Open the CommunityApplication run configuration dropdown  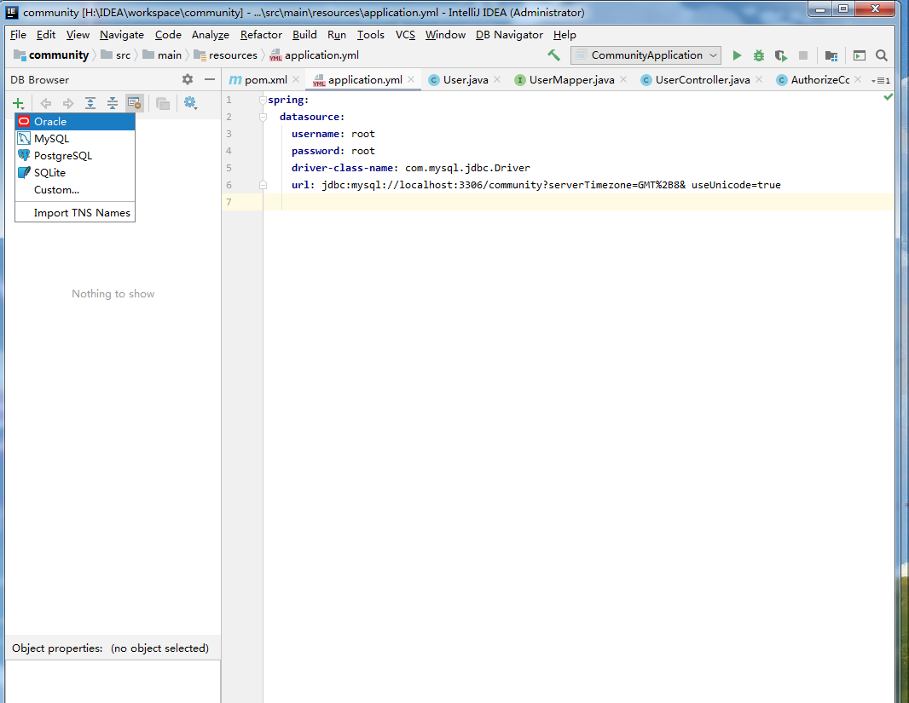pos(646,55)
